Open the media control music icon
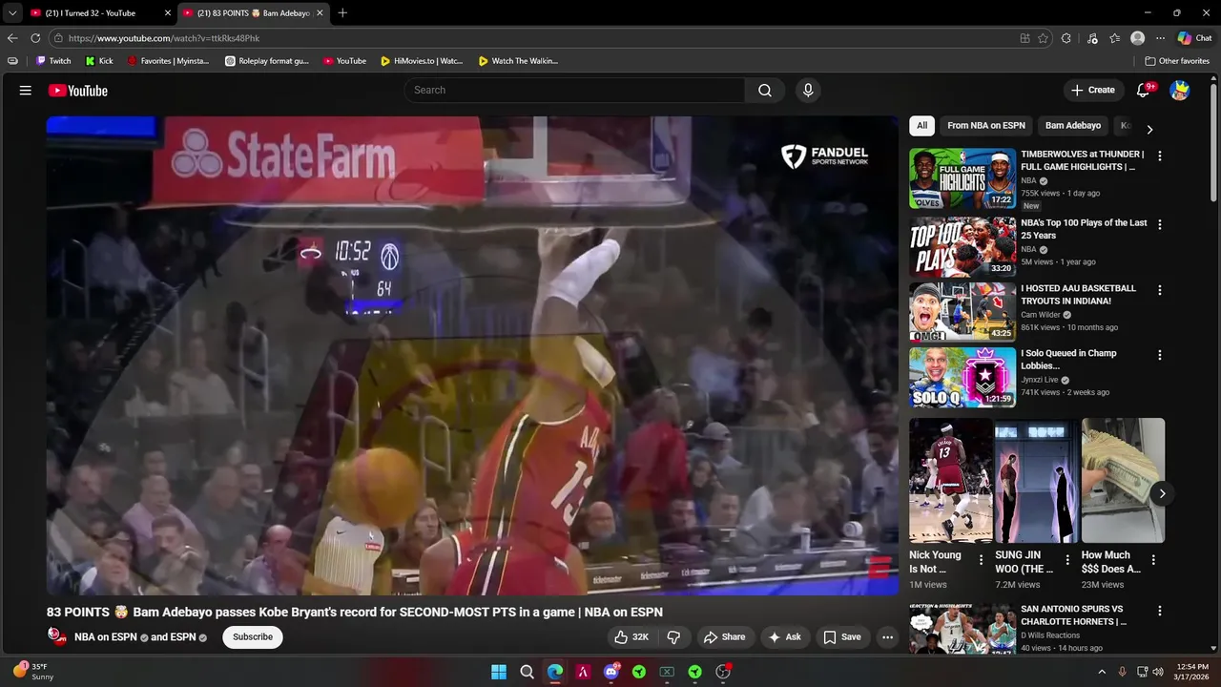Screen dimensions: 1221x687 [x=1091, y=38]
